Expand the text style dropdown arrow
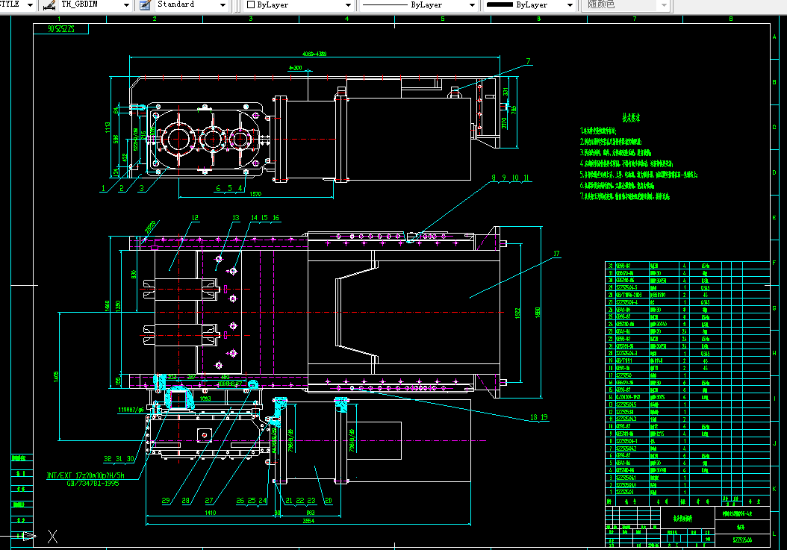This screenshot has height=550, width=787. (x=30, y=5)
